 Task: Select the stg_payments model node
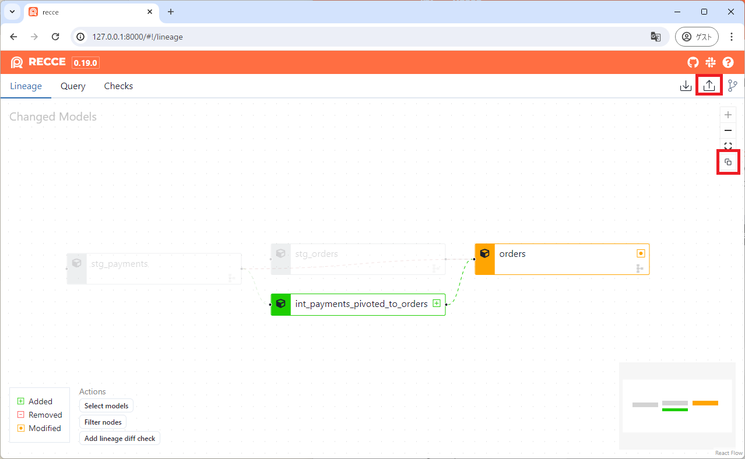pyautogui.click(x=154, y=269)
